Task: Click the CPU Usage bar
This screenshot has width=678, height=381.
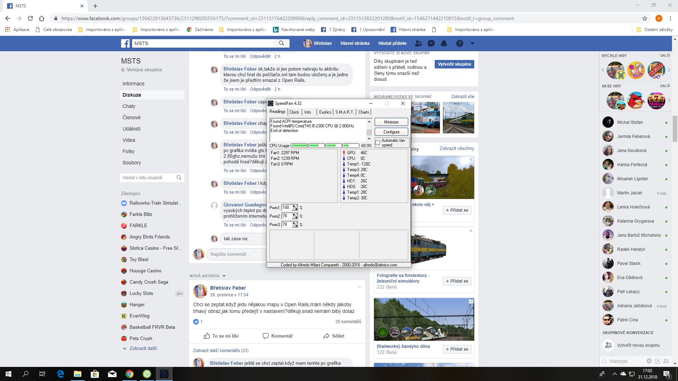Action: click(325, 146)
